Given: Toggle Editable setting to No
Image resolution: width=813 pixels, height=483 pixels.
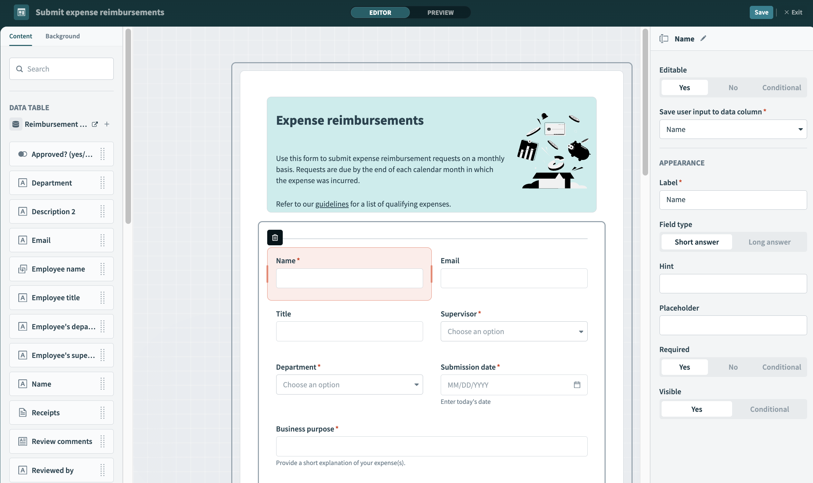Looking at the screenshot, I should coord(732,87).
